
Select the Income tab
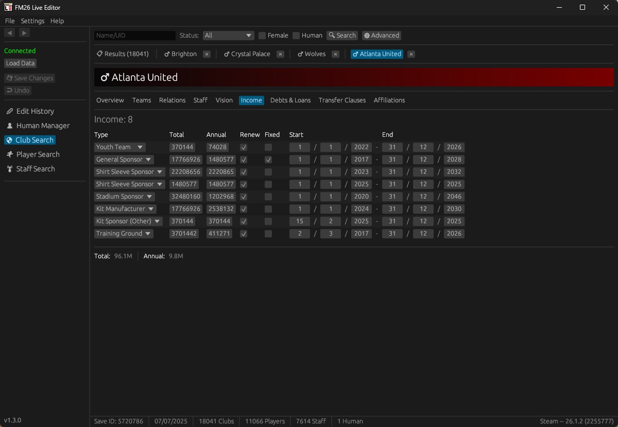251,100
